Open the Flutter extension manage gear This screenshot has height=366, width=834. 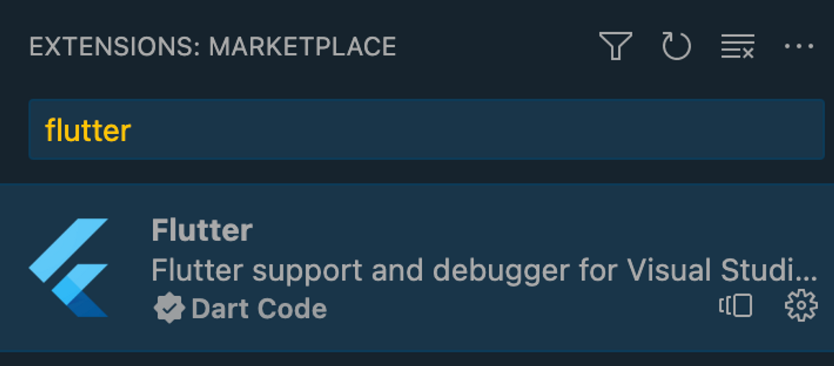[x=801, y=306]
